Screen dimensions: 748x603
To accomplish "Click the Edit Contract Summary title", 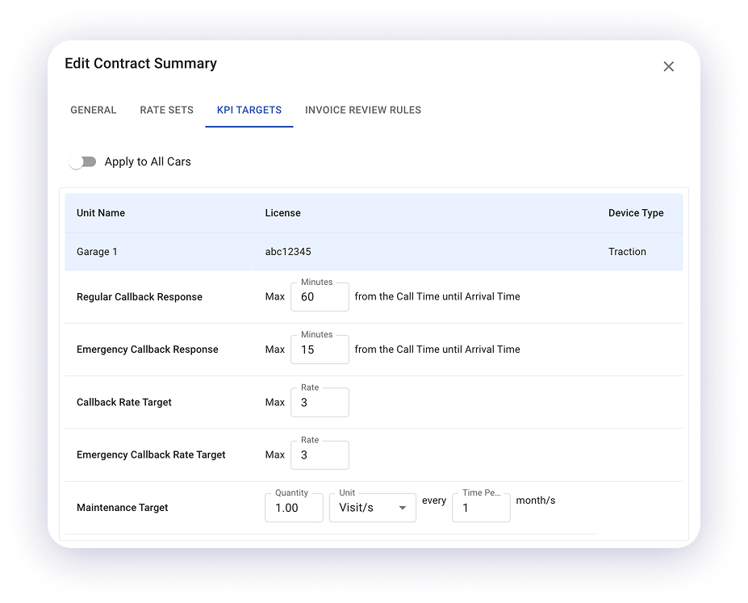I will click(140, 64).
